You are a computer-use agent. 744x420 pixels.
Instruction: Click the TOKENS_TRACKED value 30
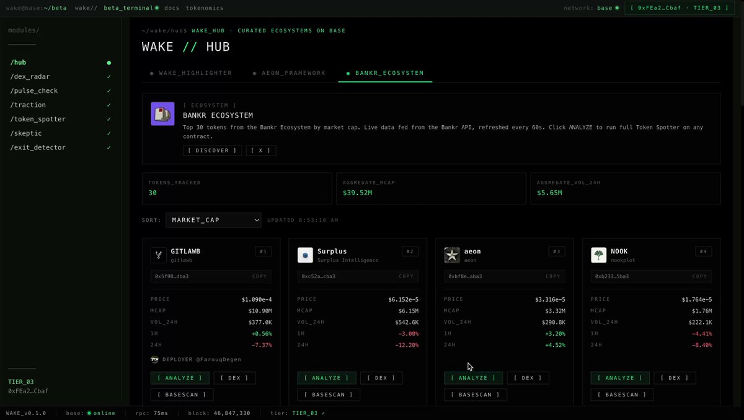pyautogui.click(x=153, y=193)
